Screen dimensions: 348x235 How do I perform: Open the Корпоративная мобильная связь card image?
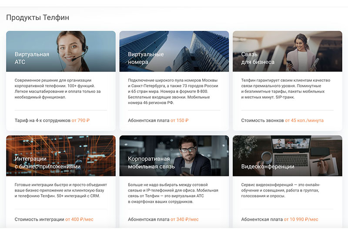pos(174,156)
